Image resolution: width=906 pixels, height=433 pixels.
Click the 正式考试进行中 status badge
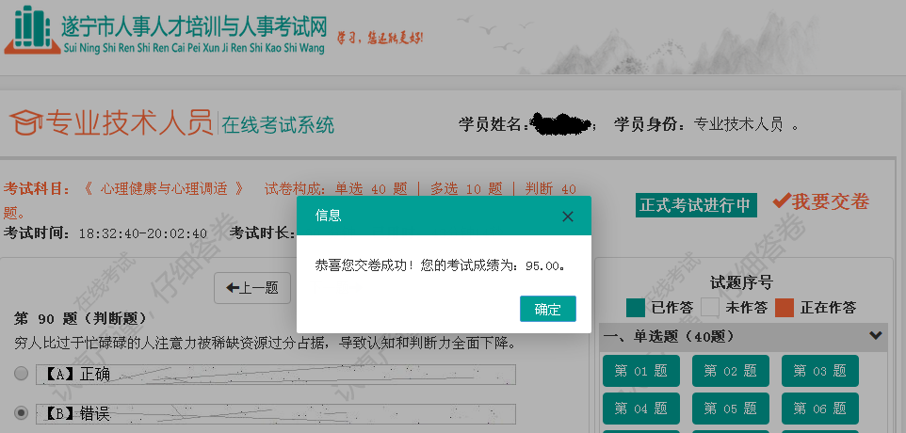point(696,205)
